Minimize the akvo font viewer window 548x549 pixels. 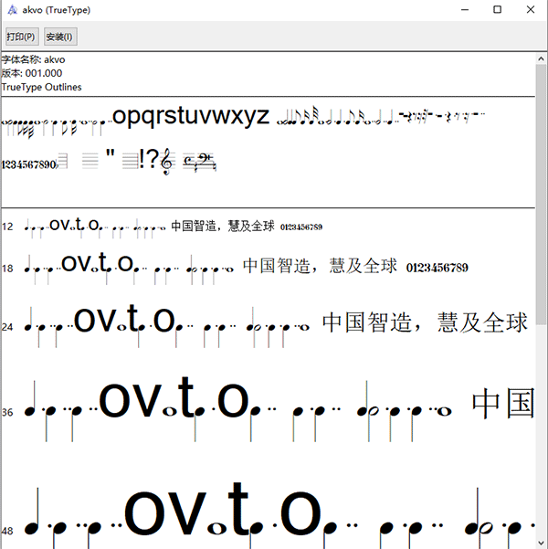pyautogui.click(x=465, y=10)
